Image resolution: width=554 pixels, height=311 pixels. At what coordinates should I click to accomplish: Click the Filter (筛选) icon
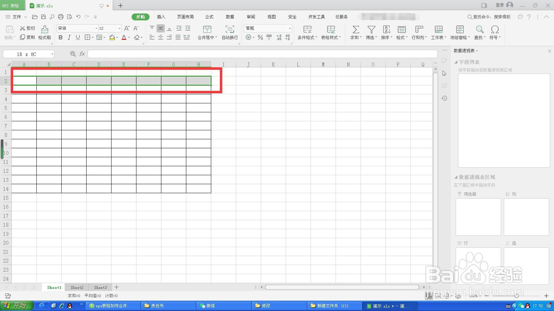[371, 30]
